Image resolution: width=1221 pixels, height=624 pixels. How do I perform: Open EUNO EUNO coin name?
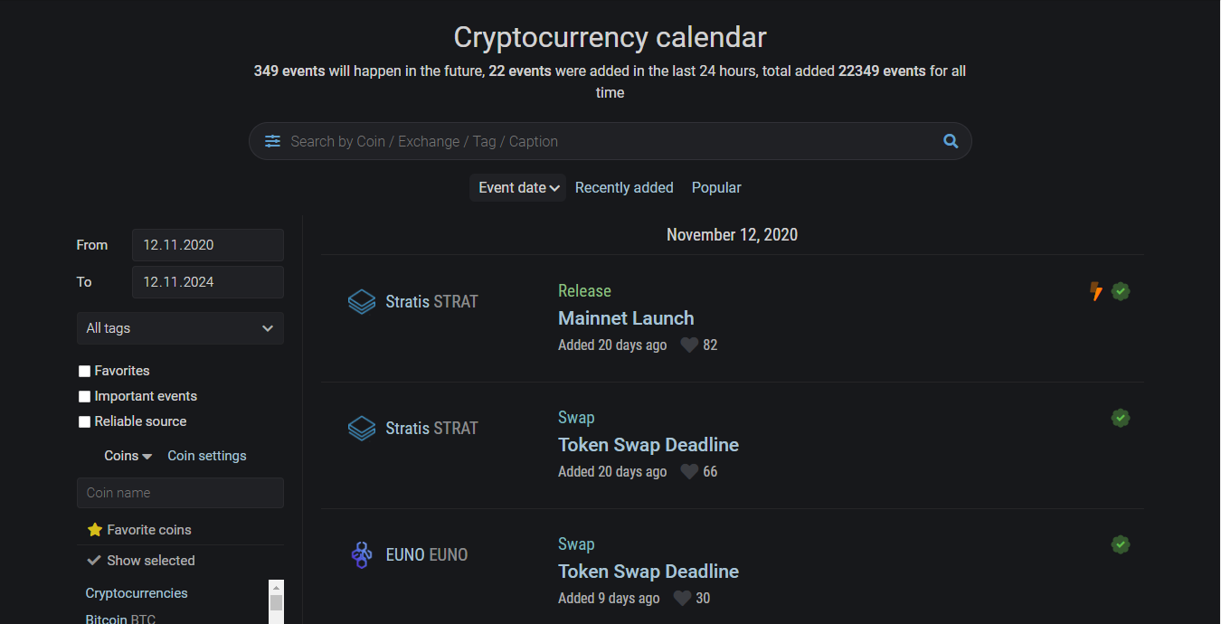[x=427, y=554]
